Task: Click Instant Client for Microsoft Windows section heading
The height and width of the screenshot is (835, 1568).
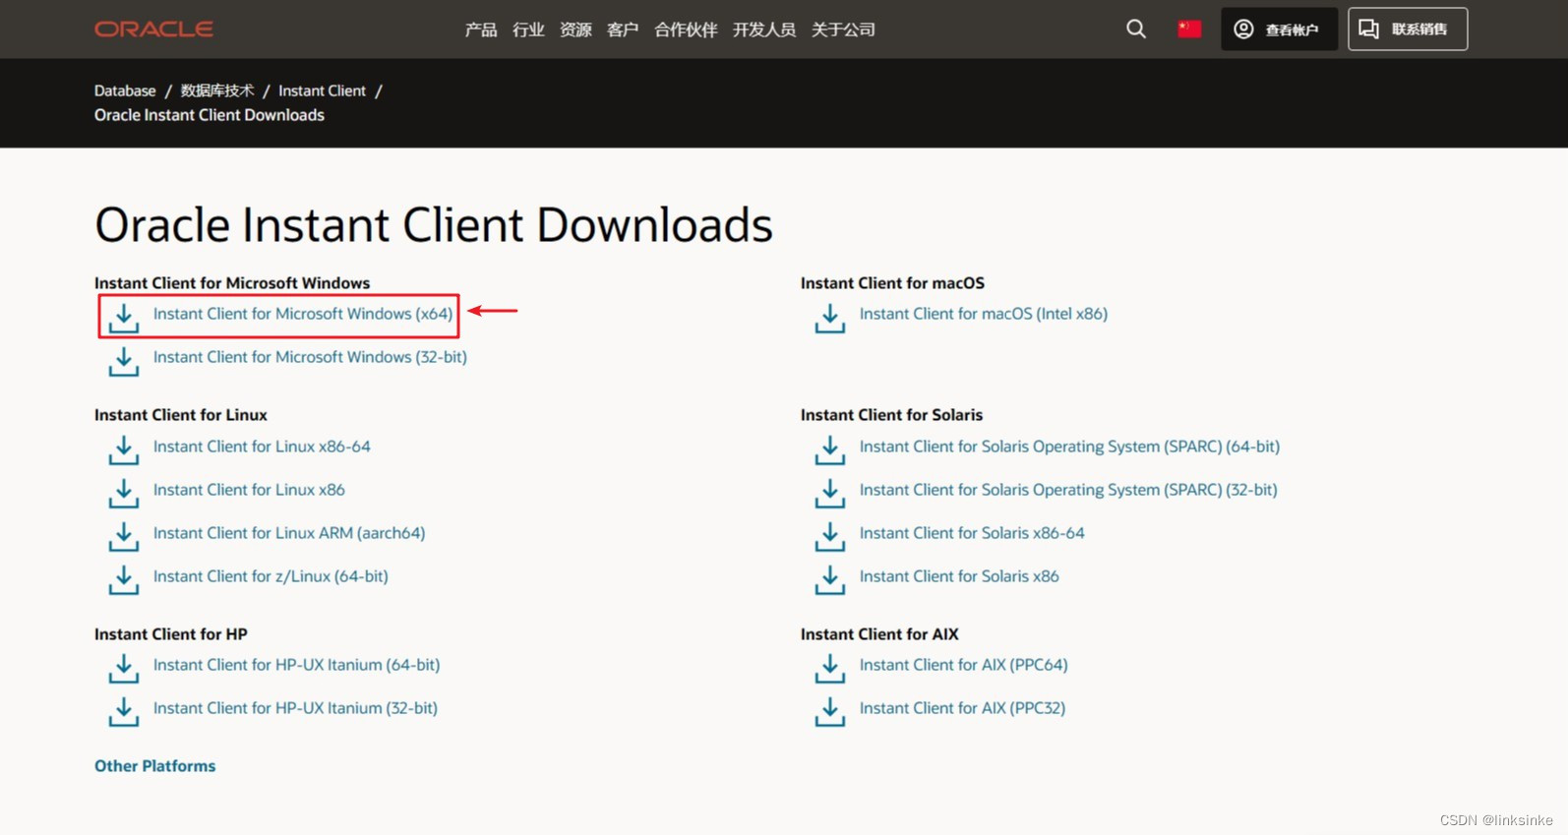Action: pos(232,283)
